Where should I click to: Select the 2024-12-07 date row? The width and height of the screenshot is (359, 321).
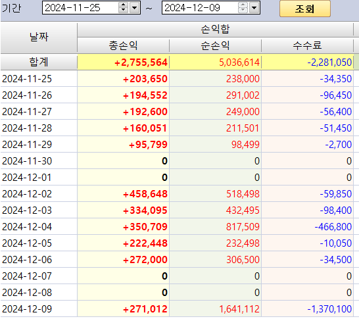pyautogui.click(x=39, y=276)
